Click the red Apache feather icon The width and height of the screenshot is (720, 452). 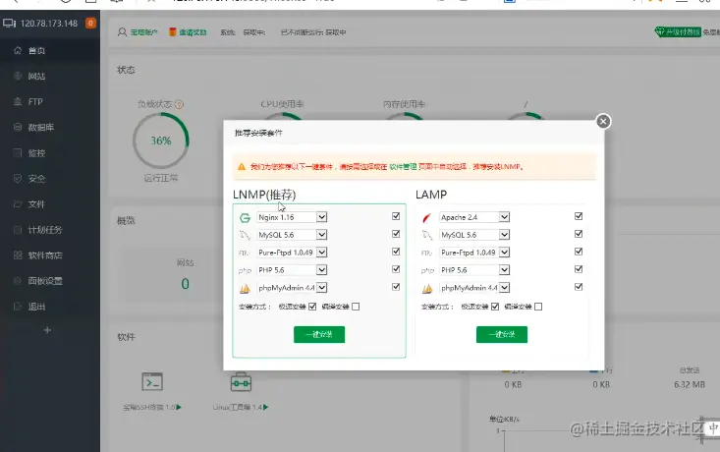coord(427,218)
